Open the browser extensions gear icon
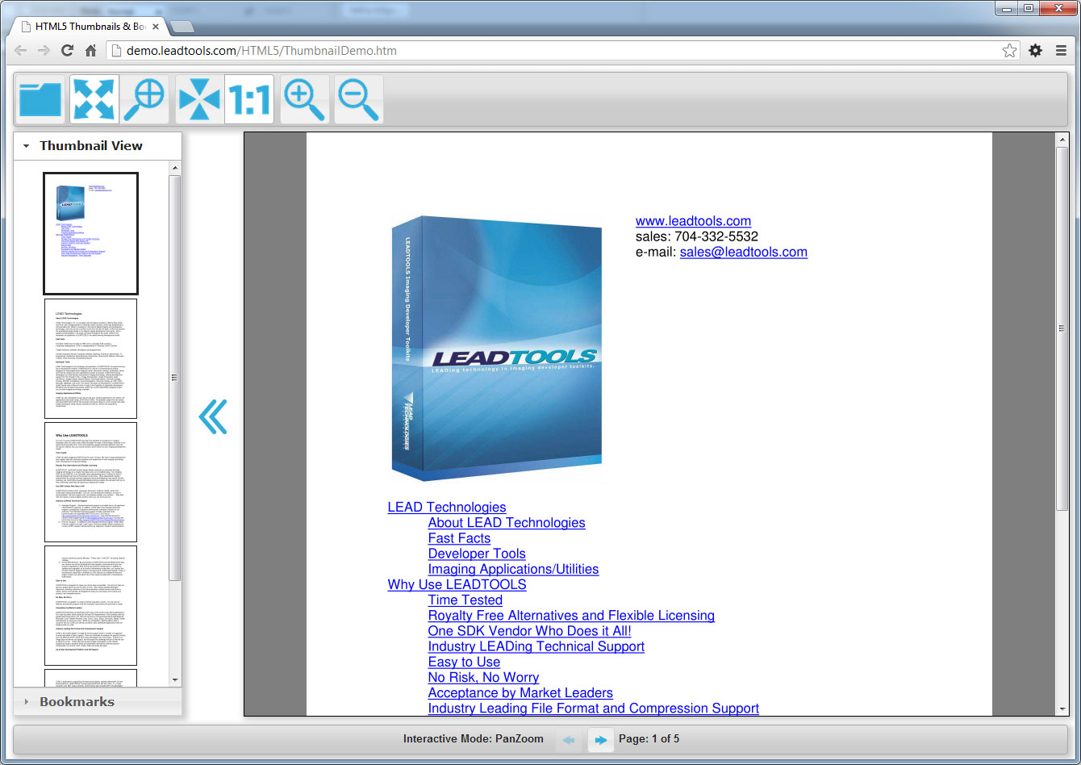The height and width of the screenshot is (765, 1081). click(x=1035, y=51)
